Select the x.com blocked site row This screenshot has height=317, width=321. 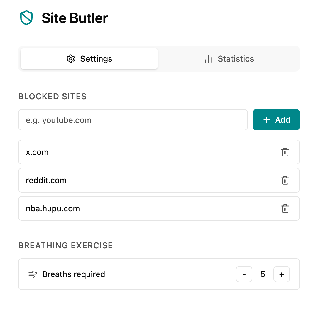[159, 152]
